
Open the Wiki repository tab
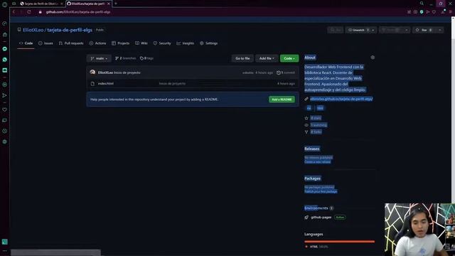tap(141, 43)
